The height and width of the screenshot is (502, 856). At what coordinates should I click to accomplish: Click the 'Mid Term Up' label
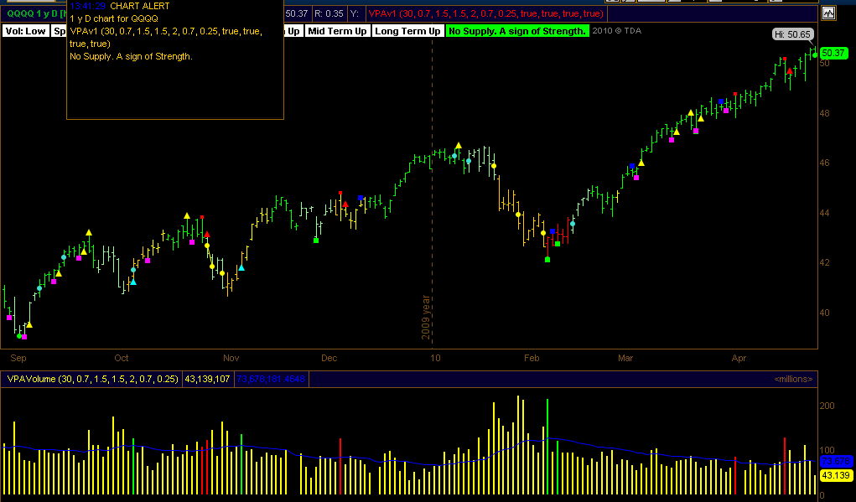337,31
